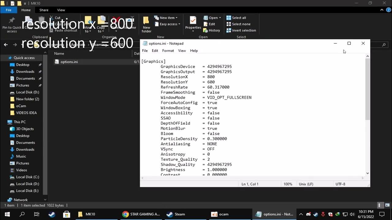Click Notepad horizontal scroll right arrow
This screenshot has width=392, height=220.
[363, 178]
